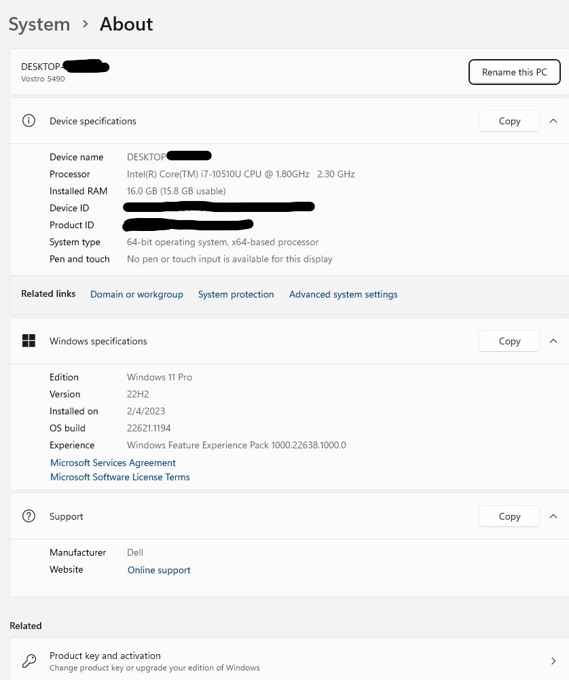Copy the Support information
569x680 pixels.
pyautogui.click(x=509, y=516)
